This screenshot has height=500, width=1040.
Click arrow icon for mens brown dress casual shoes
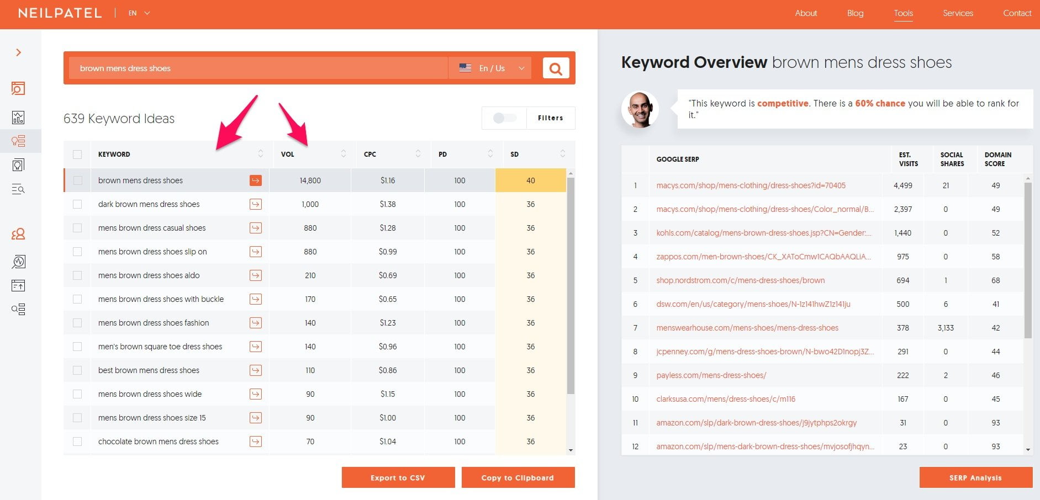(256, 228)
